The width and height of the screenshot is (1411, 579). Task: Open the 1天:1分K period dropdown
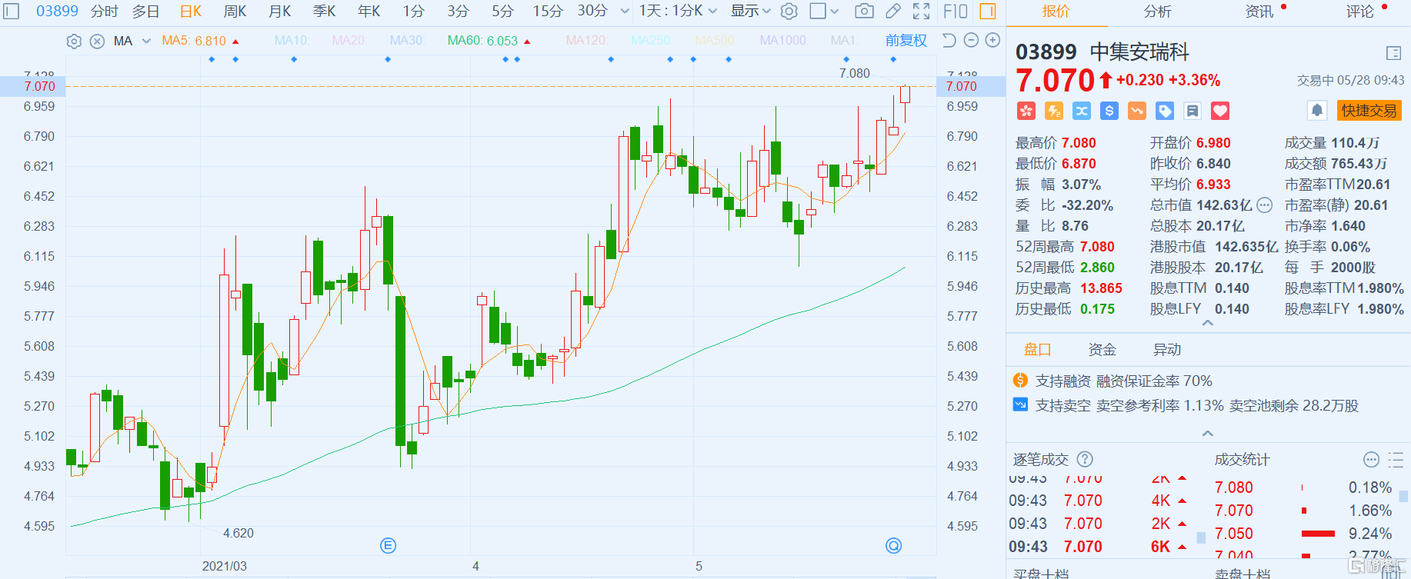[x=677, y=11]
